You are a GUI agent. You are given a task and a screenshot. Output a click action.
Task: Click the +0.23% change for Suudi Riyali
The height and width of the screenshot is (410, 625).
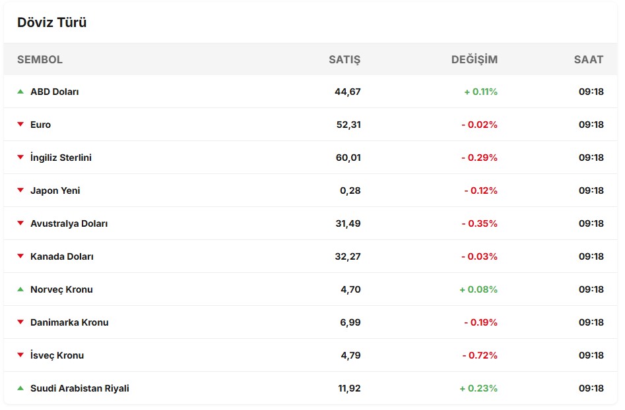point(478,388)
